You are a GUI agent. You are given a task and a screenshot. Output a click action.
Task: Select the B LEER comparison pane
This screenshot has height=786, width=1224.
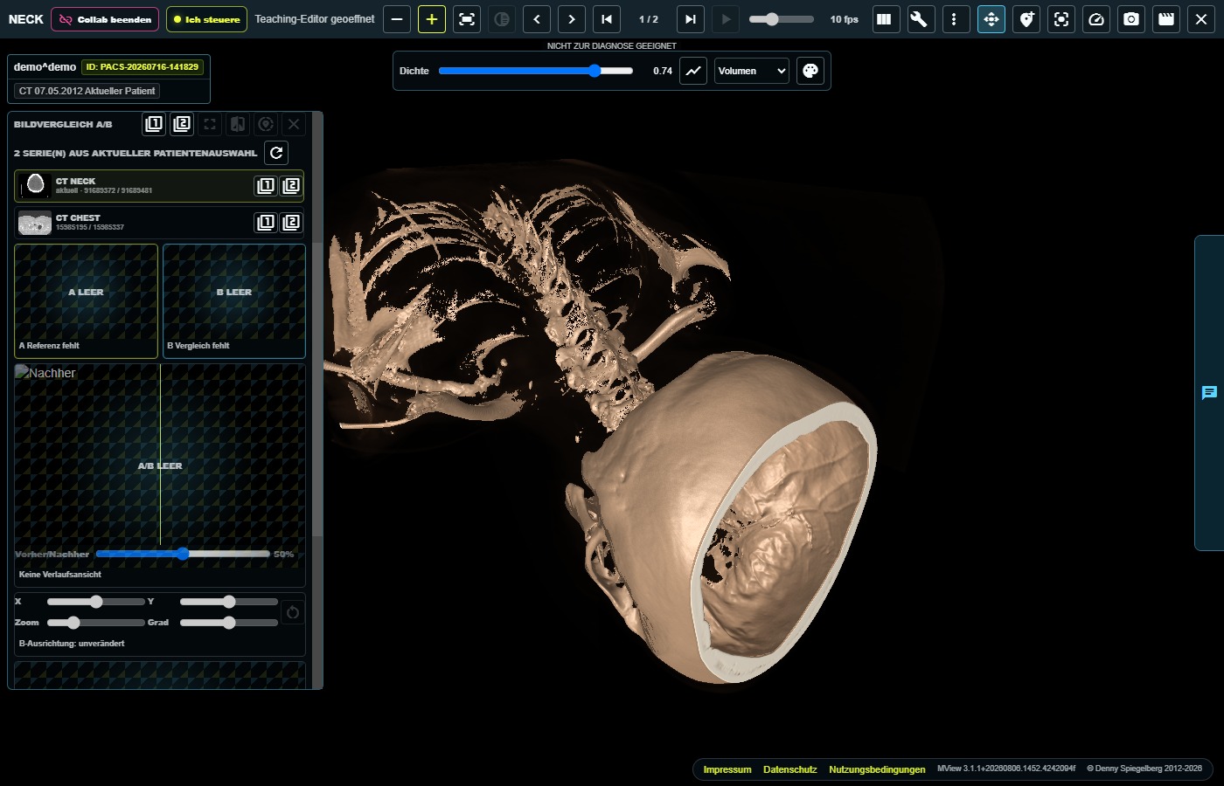(234, 300)
